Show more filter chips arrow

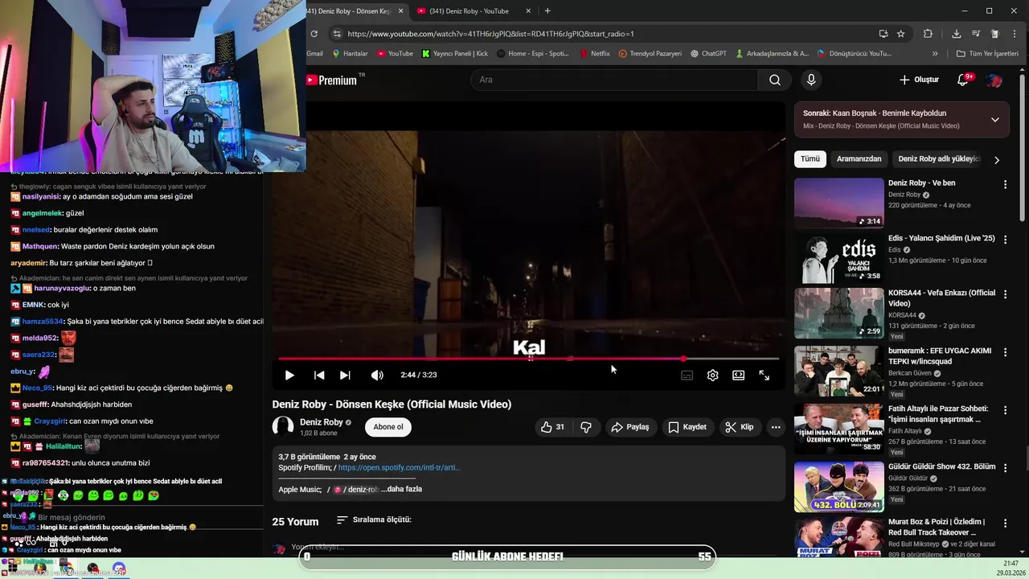[x=997, y=159]
